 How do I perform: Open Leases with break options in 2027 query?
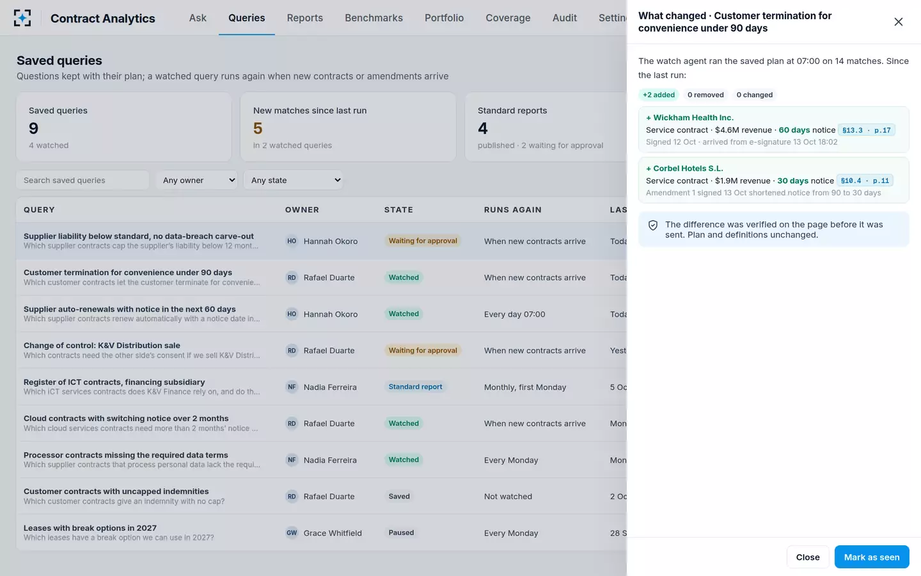point(90,528)
